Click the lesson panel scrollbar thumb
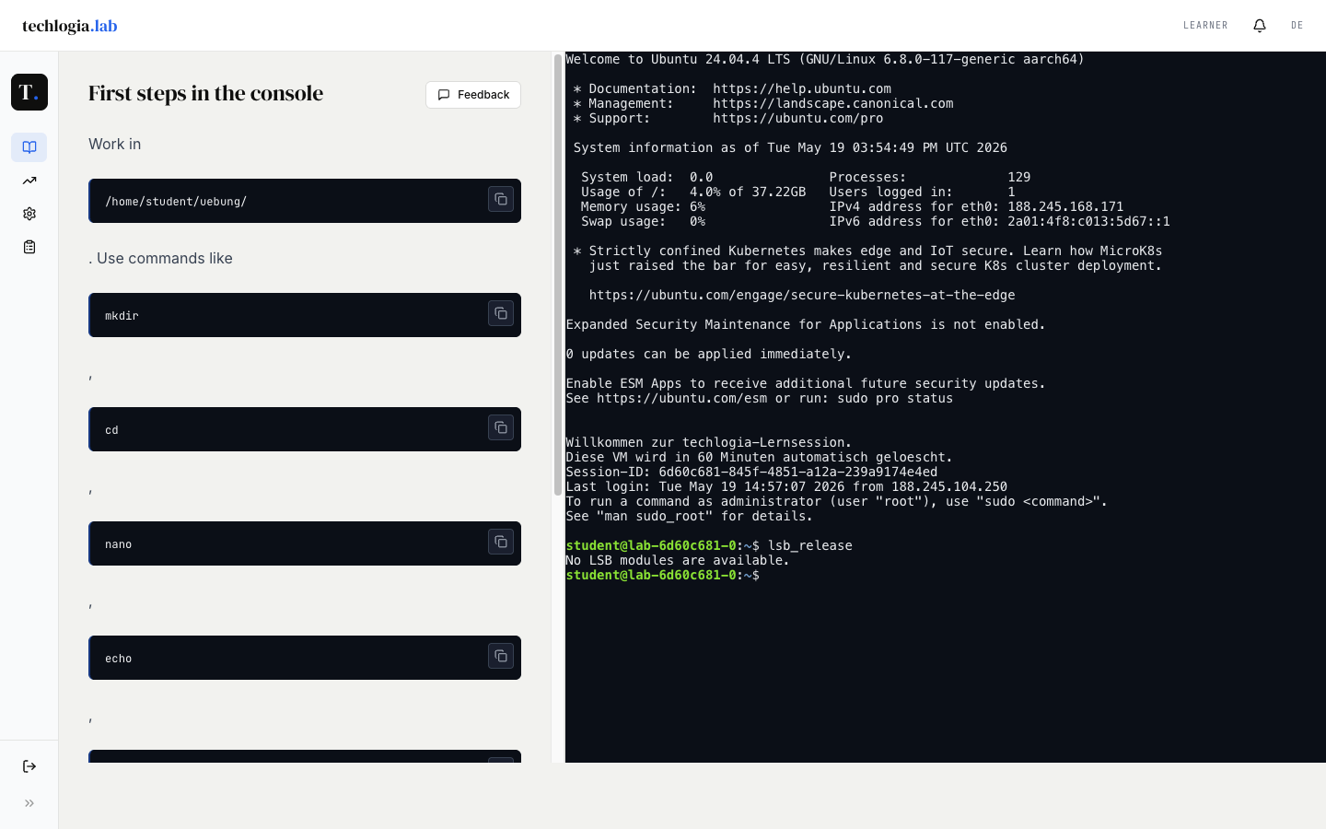The image size is (1326, 829). coord(558,274)
